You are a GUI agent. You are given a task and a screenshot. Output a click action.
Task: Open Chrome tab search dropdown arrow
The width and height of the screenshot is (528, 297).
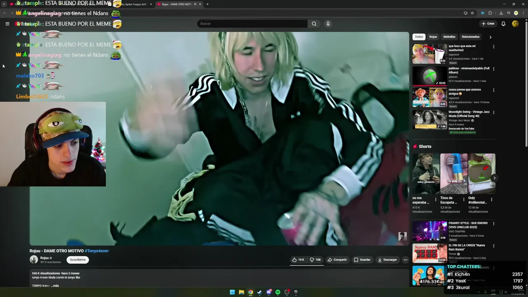coord(4,4)
